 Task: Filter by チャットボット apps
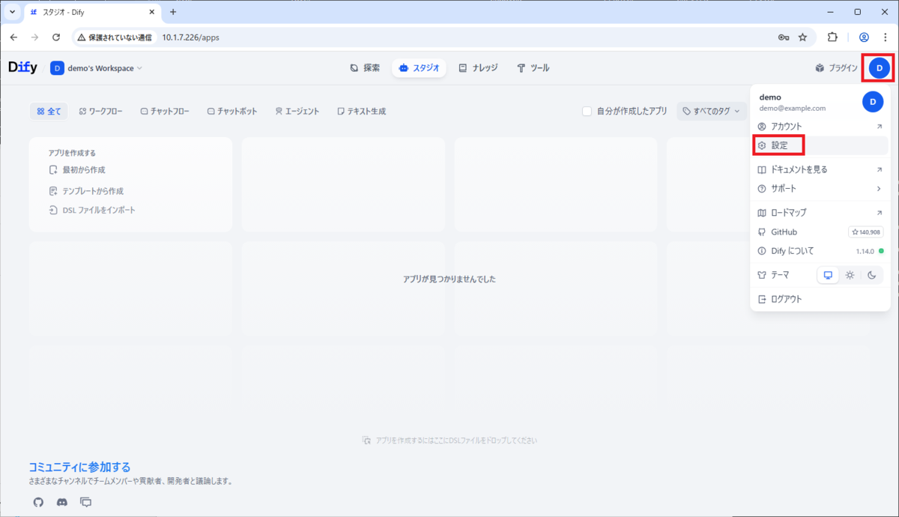pos(232,111)
